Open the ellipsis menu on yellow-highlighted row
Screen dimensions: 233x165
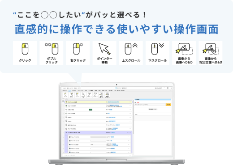coord(130,102)
